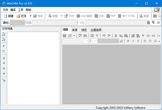Click the plus add icon in file list sidebar
This screenshot has width=162, height=110.
[4, 46]
